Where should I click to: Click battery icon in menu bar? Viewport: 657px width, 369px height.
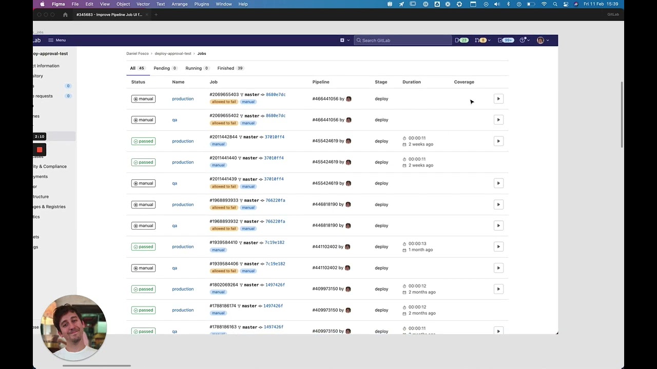532,4
